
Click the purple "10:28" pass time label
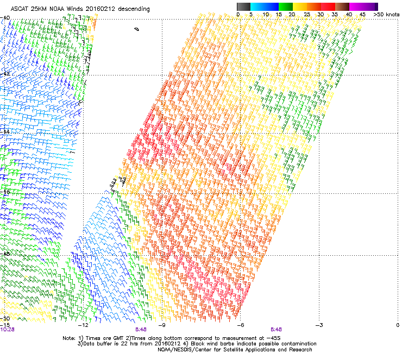[x=8, y=330]
